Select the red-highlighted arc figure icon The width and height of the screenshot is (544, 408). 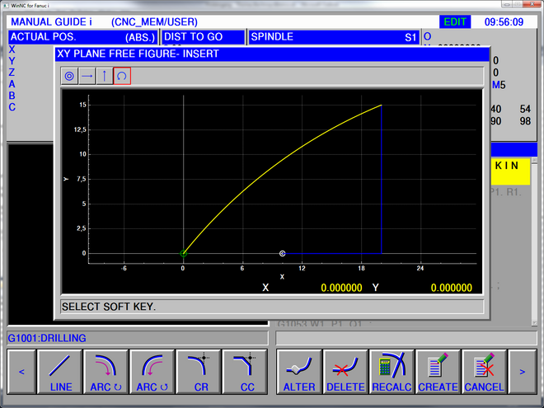tap(122, 77)
